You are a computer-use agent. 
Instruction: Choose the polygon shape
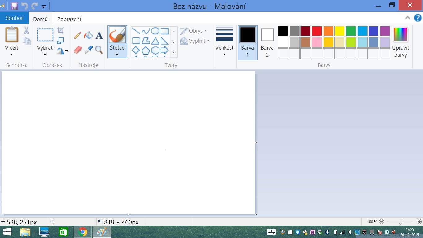(x=146, y=41)
